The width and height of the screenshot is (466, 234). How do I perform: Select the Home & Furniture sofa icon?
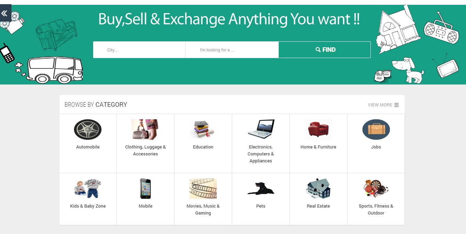click(318, 129)
